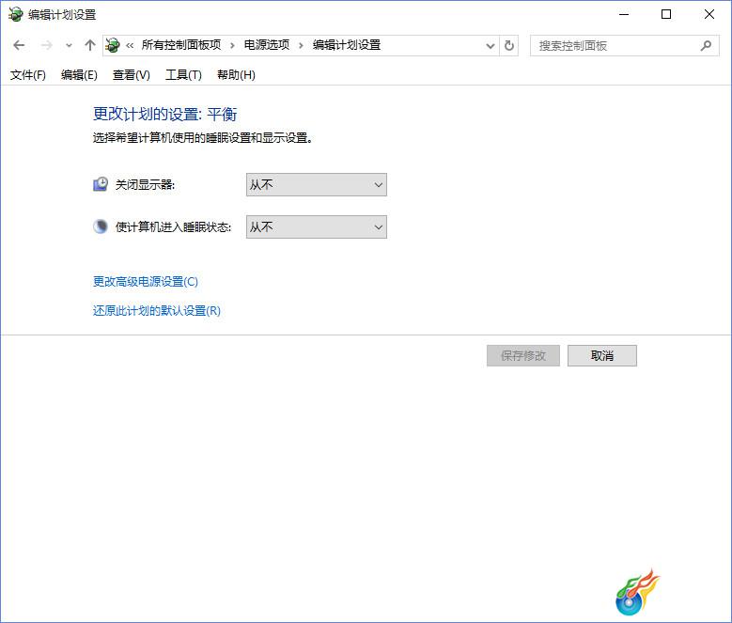Viewport: 732px width, 623px height.
Task: Refresh the page with the refresh icon
Action: pos(509,46)
